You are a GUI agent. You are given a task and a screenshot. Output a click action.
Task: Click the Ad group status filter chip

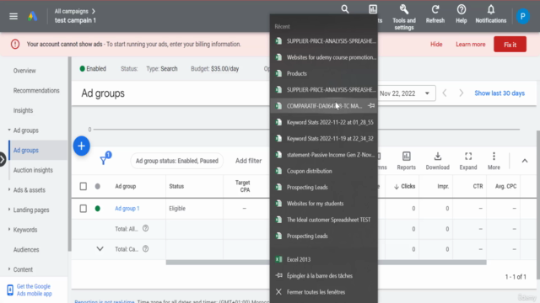pos(177,161)
